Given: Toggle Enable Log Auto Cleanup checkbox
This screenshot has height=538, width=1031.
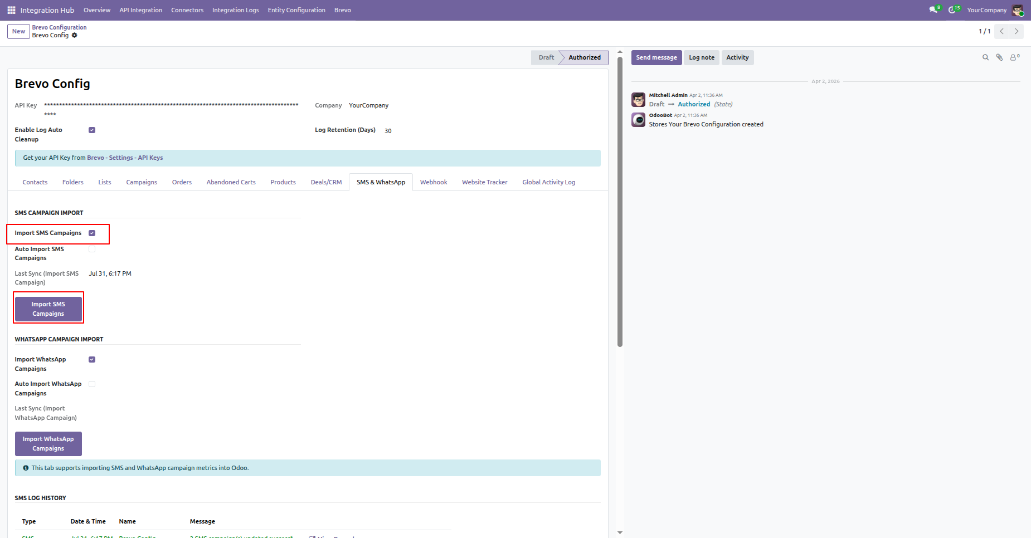Looking at the screenshot, I should pyautogui.click(x=92, y=130).
